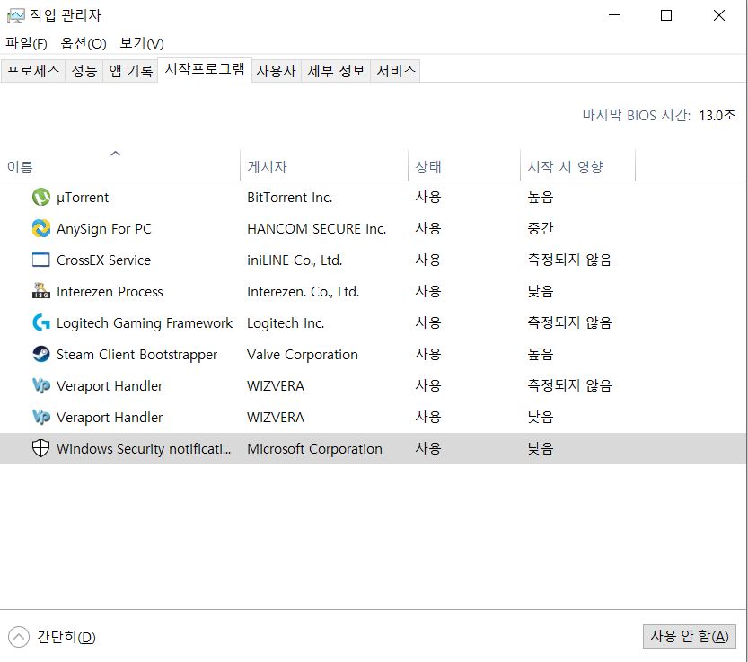
Task: Switch to the 프로세스 tab
Action: coord(33,71)
